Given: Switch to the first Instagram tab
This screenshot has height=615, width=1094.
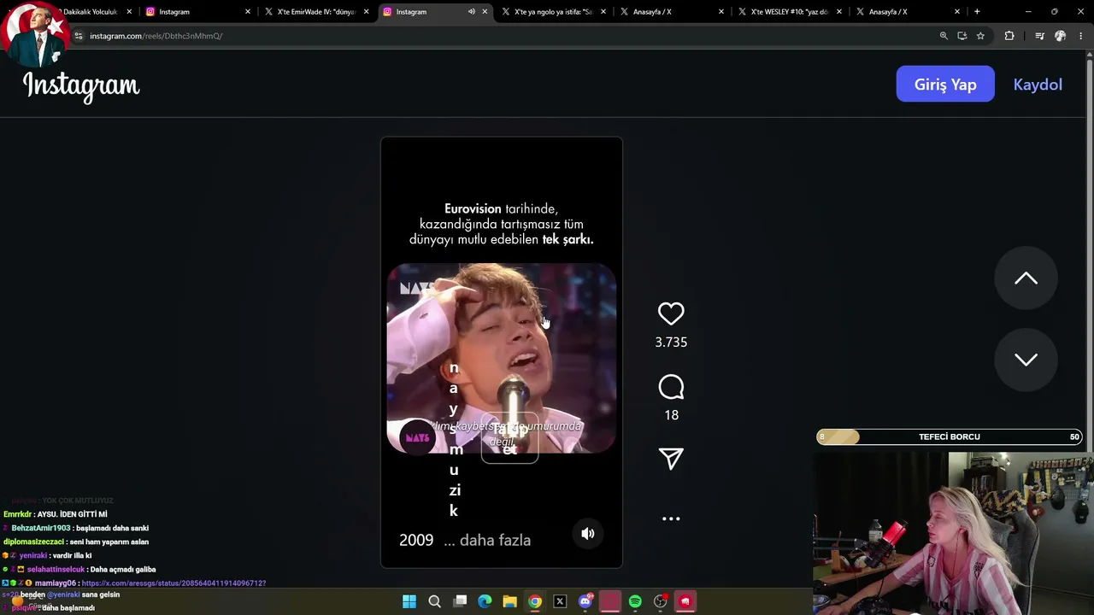Looking at the screenshot, I should (x=197, y=12).
